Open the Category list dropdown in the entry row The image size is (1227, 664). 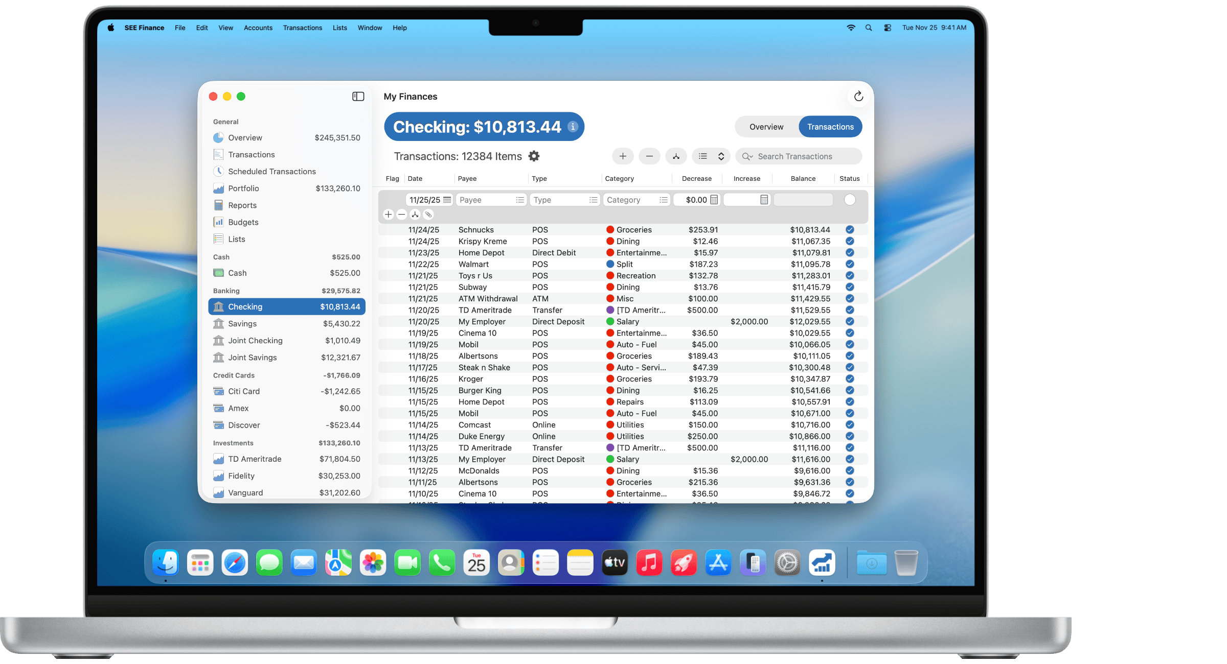[x=663, y=200]
